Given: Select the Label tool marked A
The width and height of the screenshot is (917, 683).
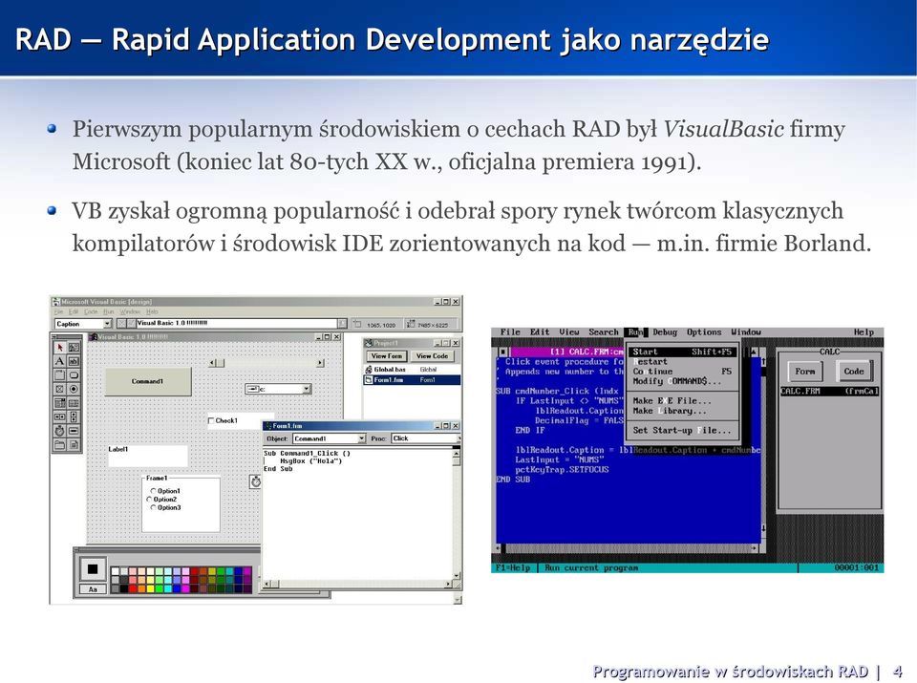Looking at the screenshot, I should click(x=59, y=361).
